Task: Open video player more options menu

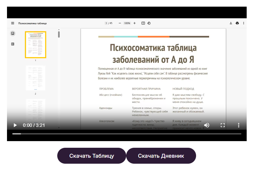Action: tap(239, 125)
